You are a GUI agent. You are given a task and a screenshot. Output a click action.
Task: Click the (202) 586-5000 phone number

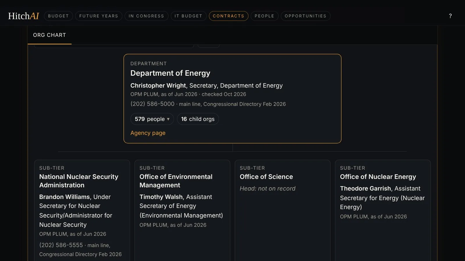(152, 104)
